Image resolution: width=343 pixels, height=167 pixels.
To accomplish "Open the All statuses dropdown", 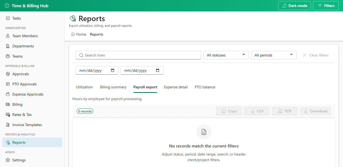I will (226, 55).
